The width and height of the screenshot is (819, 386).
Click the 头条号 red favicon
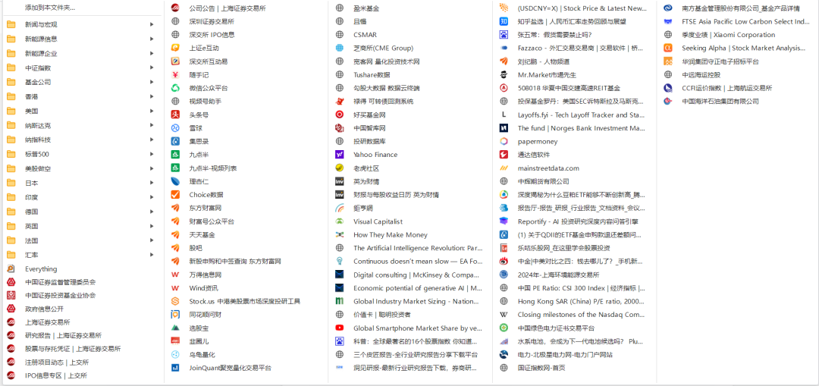[x=175, y=115]
